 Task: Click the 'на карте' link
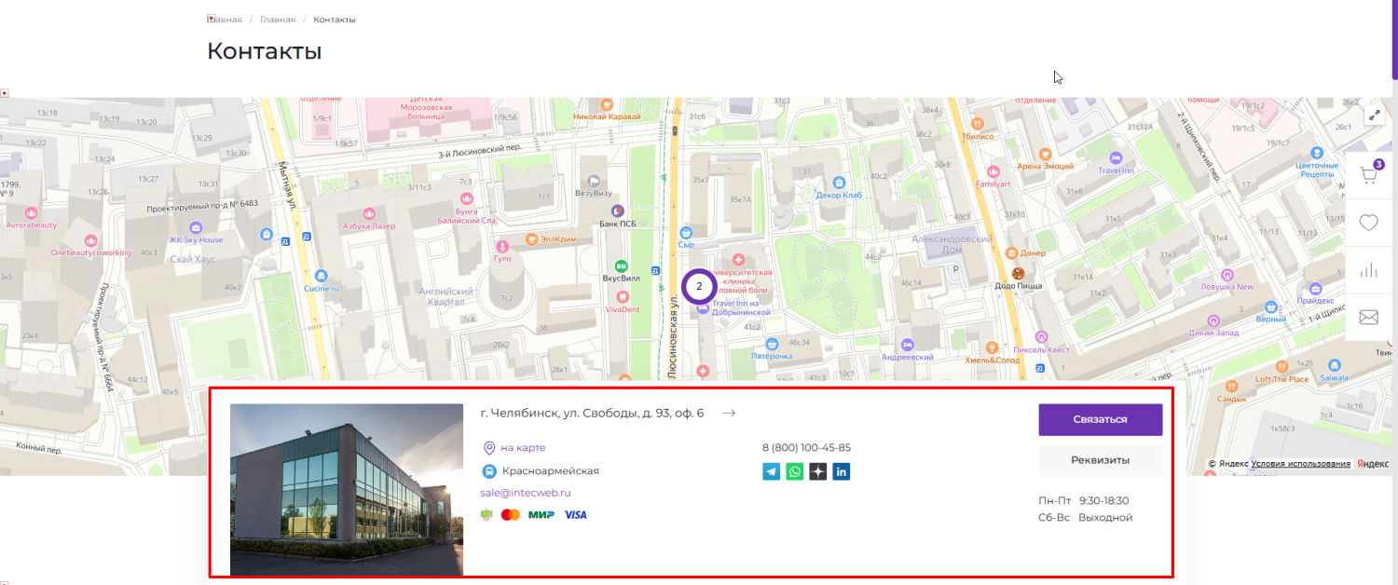pyautogui.click(x=522, y=448)
